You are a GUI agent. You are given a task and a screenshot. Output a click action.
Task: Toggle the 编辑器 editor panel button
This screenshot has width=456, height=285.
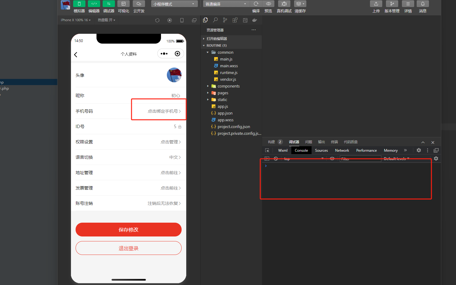(x=94, y=4)
